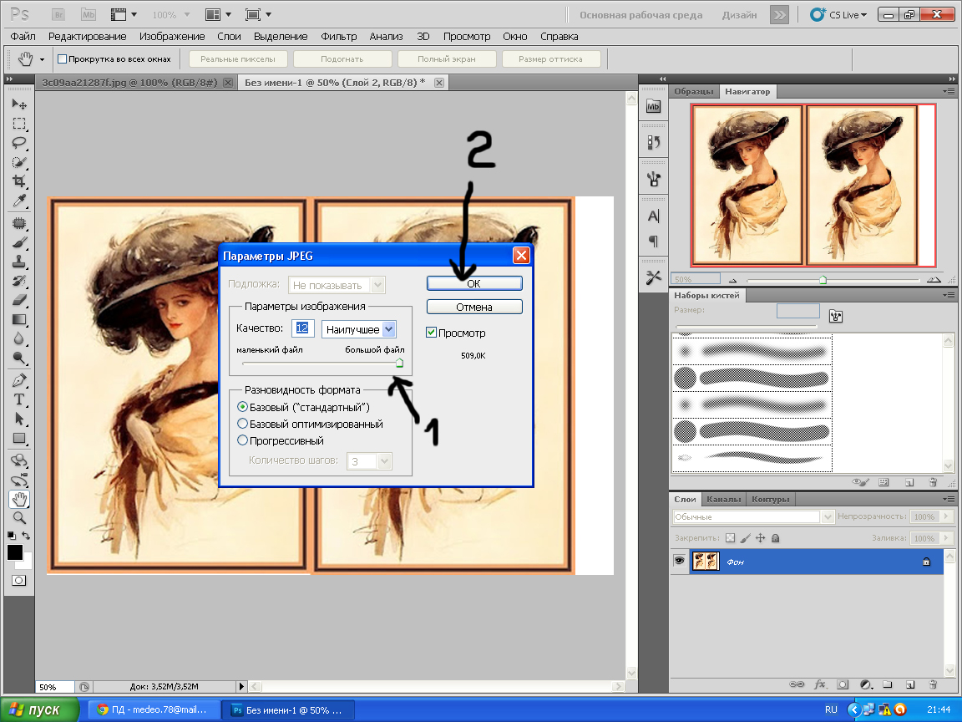This screenshot has height=722, width=962.
Task: Click the 'Качество' value input field
Action: pyautogui.click(x=302, y=328)
